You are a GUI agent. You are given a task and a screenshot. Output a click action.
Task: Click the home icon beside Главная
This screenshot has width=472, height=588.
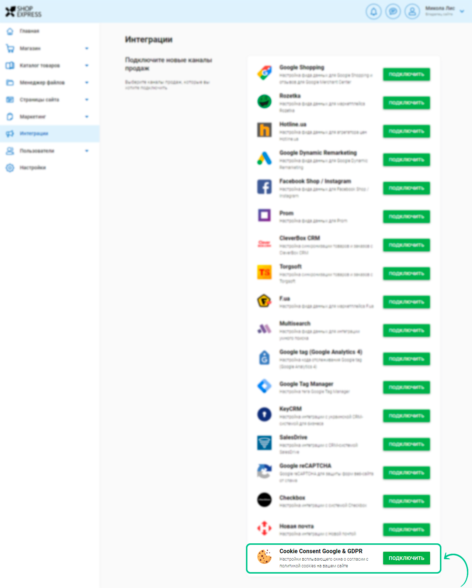coord(10,31)
